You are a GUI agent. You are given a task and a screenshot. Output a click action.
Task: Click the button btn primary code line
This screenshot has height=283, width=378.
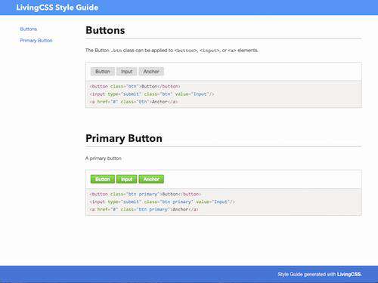coord(145,194)
